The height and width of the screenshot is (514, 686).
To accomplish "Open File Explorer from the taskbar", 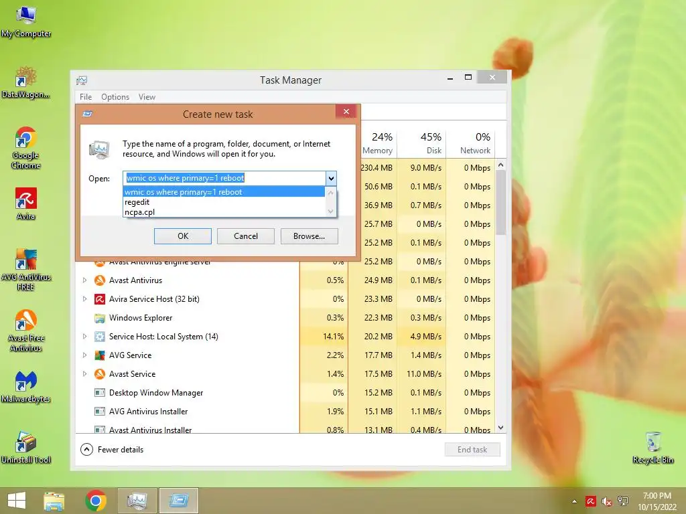I will pos(54,501).
